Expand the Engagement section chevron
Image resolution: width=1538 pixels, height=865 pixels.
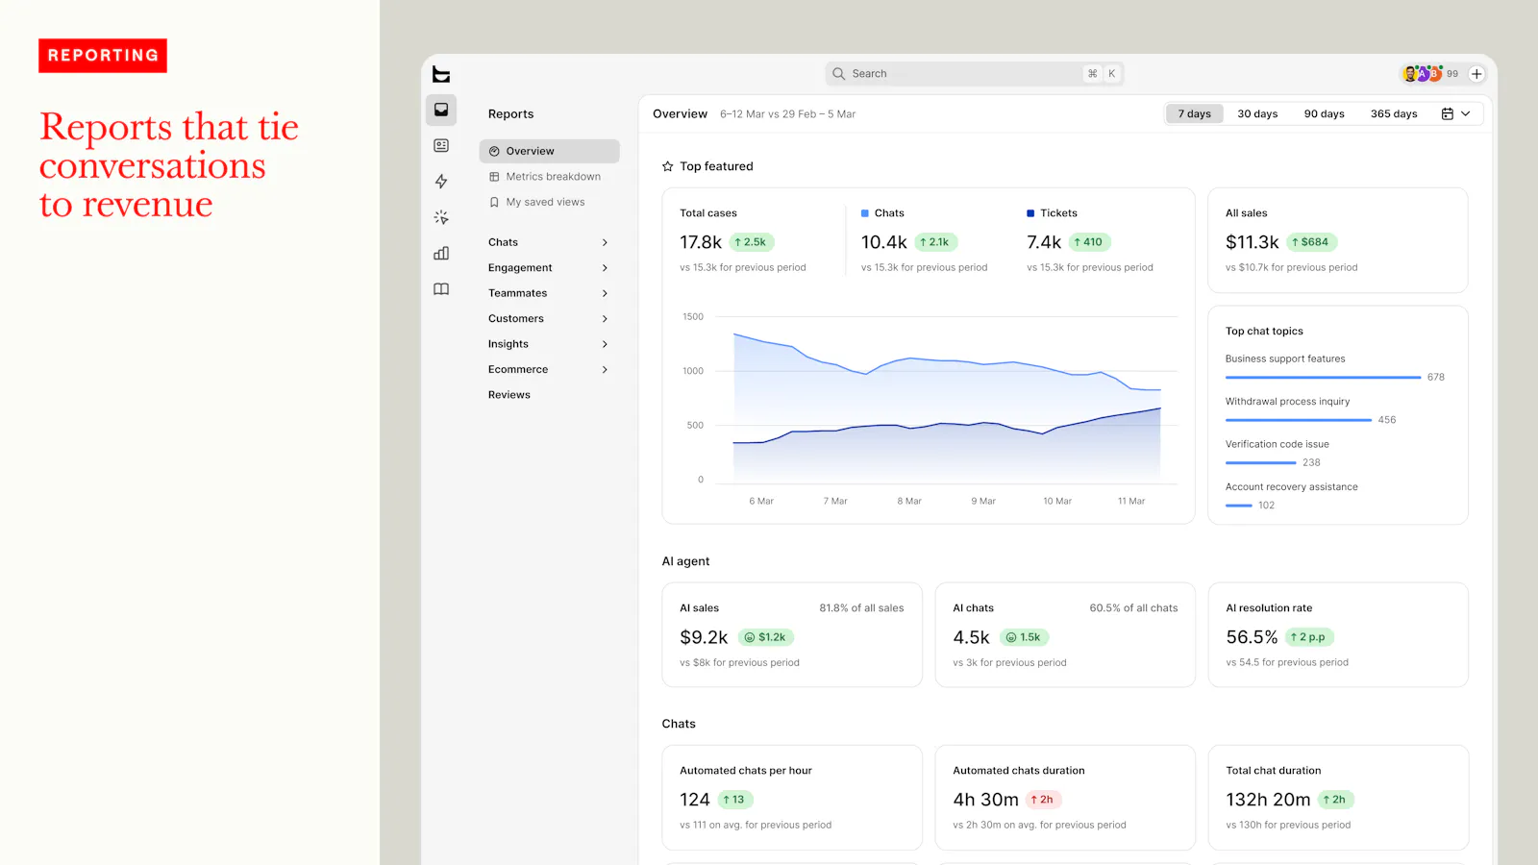pos(605,268)
